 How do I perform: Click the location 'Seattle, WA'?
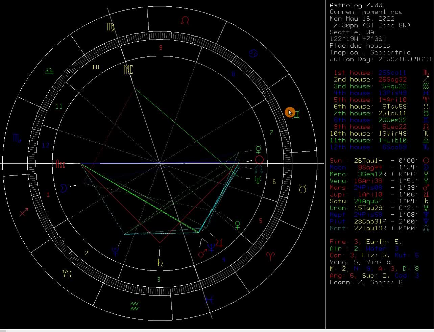[352, 32]
